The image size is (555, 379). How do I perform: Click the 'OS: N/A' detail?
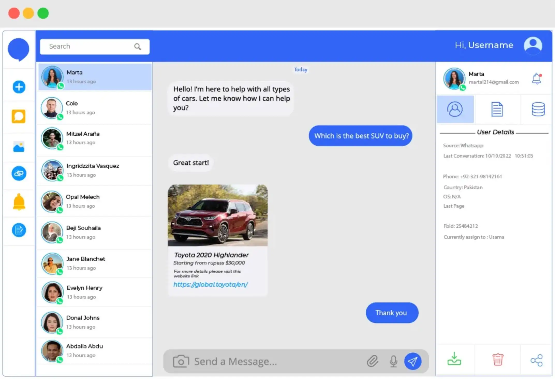point(452,197)
